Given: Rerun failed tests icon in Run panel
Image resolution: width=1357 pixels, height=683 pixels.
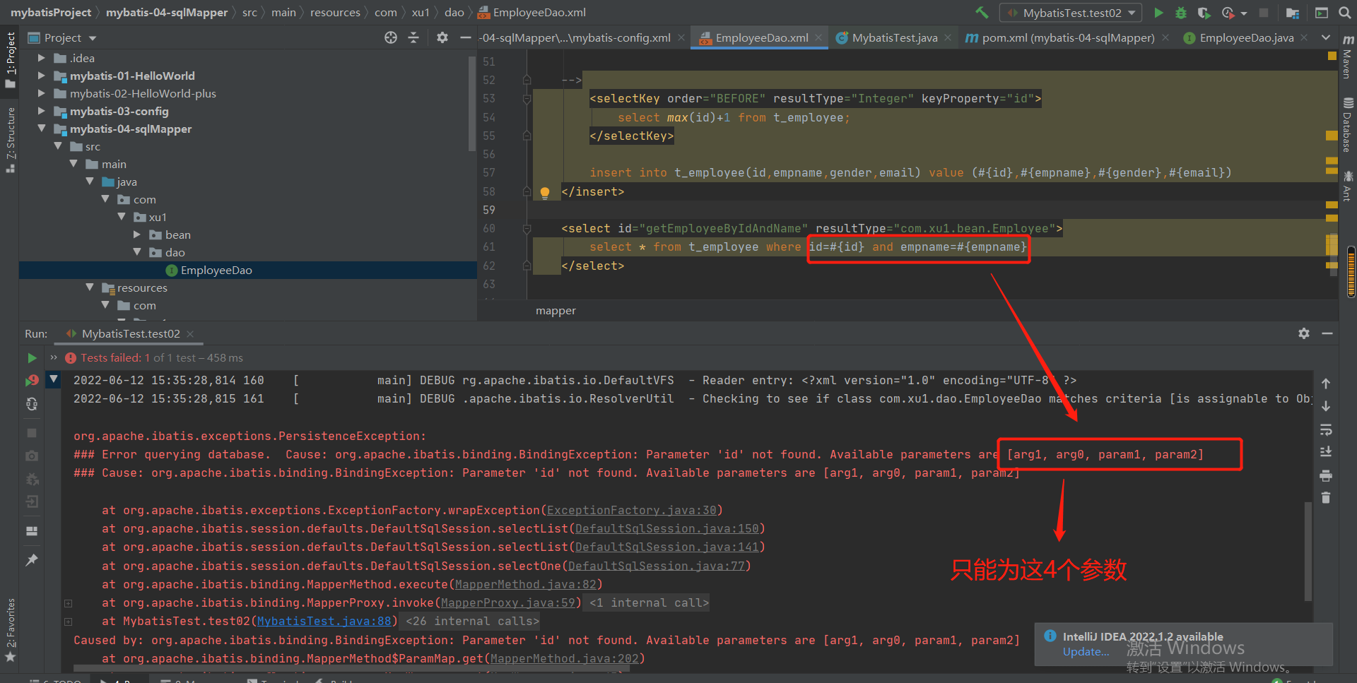Looking at the screenshot, I should [32, 381].
